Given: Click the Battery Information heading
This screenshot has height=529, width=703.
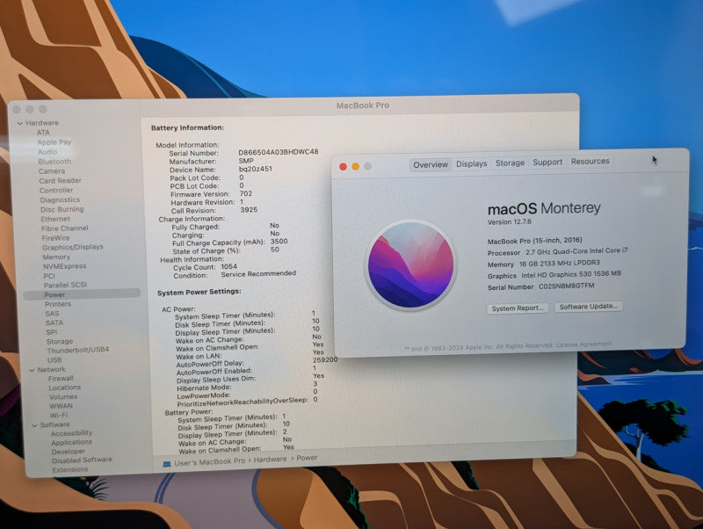Looking at the screenshot, I should click(187, 128).
